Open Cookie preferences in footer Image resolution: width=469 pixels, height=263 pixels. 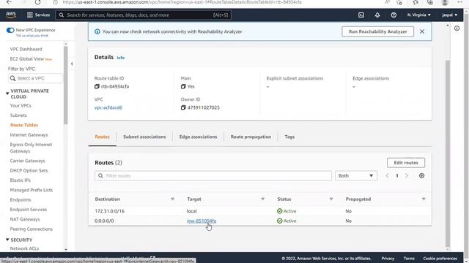pyautogui.click(x=440, y=259)
